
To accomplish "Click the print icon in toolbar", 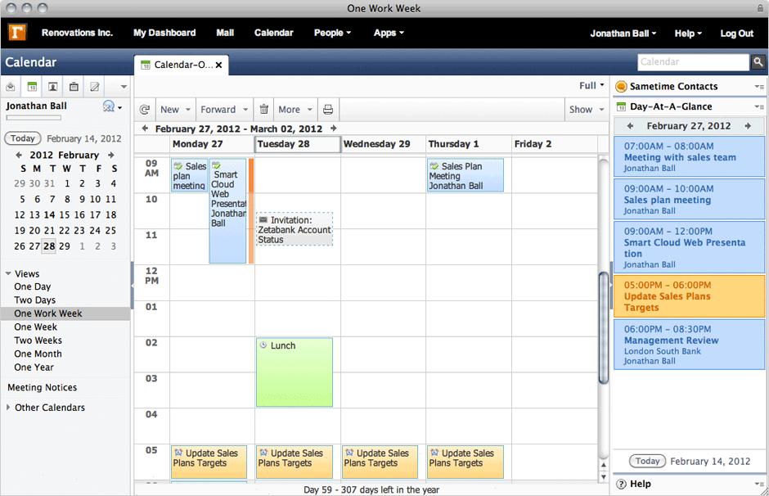I will coord(328,110).
